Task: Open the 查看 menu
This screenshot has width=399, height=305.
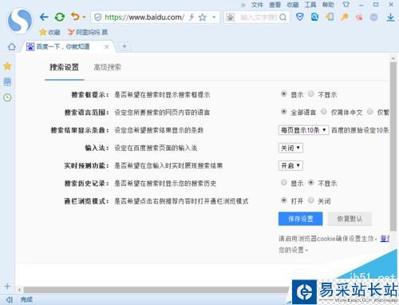Action: [275, 5]
